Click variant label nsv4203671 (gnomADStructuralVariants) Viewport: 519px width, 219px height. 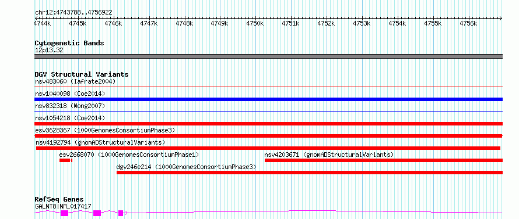329,155
